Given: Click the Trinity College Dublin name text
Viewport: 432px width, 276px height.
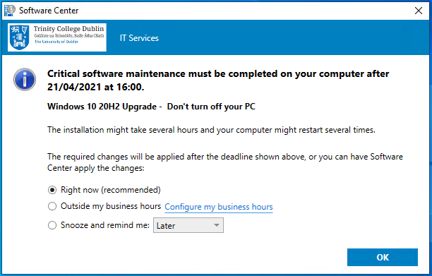Looking at the screenshot, I should tap(68, 29).
